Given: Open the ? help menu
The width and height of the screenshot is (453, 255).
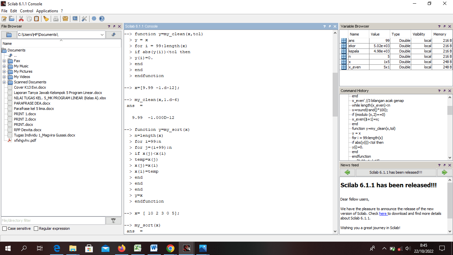Looking at the screenshot, I should tap(62, 11).
